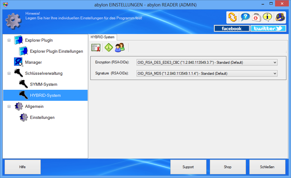The height and width of the screenshot is (178, 291).
Task: Open the yellow info bubble icon
Action: (267, 17)
